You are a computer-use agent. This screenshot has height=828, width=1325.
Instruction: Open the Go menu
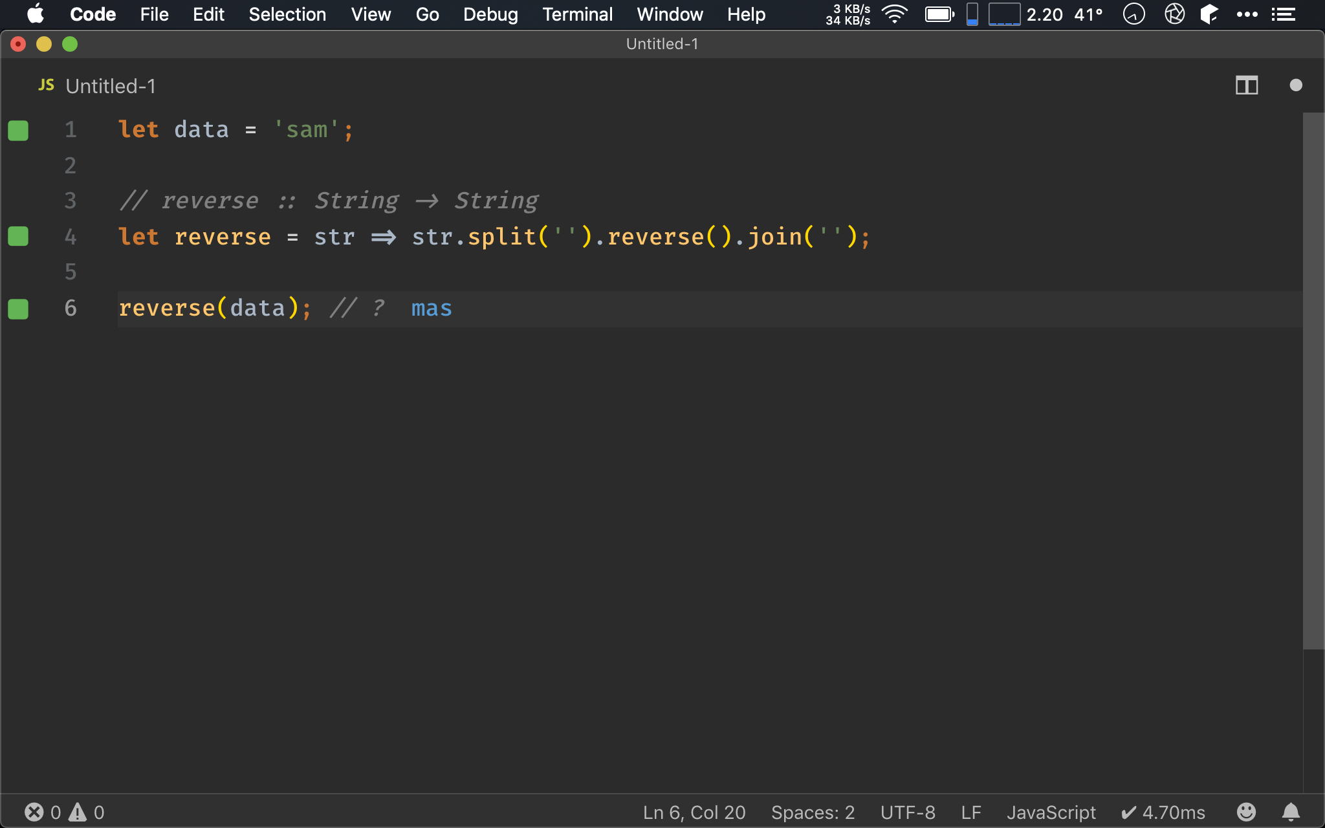point(427,14)
